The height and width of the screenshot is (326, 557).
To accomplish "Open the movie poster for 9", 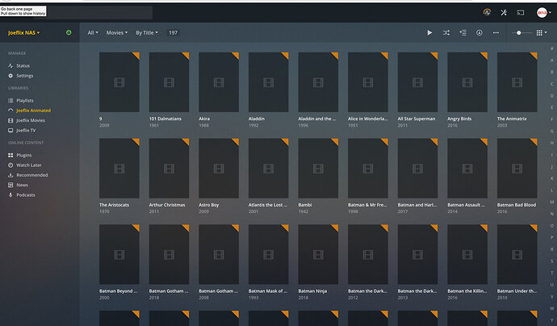I will point(119,82).
